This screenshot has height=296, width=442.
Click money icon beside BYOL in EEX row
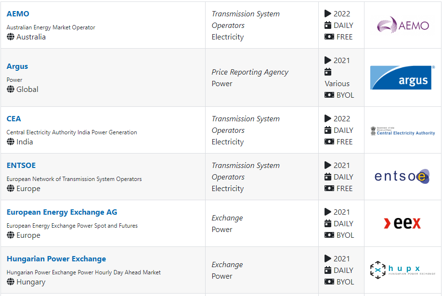pyautogui.click(x=329, y=235)
